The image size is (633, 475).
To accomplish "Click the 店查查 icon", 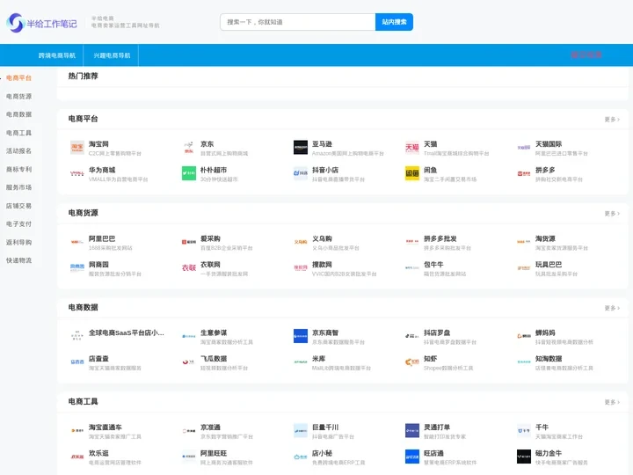I will (x=77, y=362).
